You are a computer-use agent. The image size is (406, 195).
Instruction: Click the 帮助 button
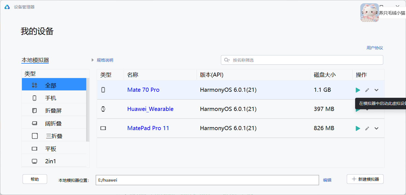tap(35, 179)
